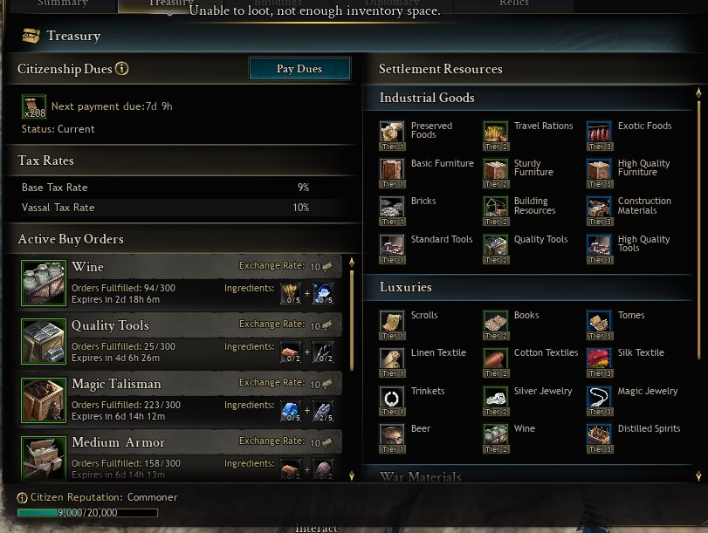Click the Wine buy order crate thumbnail
The image size is (708, 533).
44,283
